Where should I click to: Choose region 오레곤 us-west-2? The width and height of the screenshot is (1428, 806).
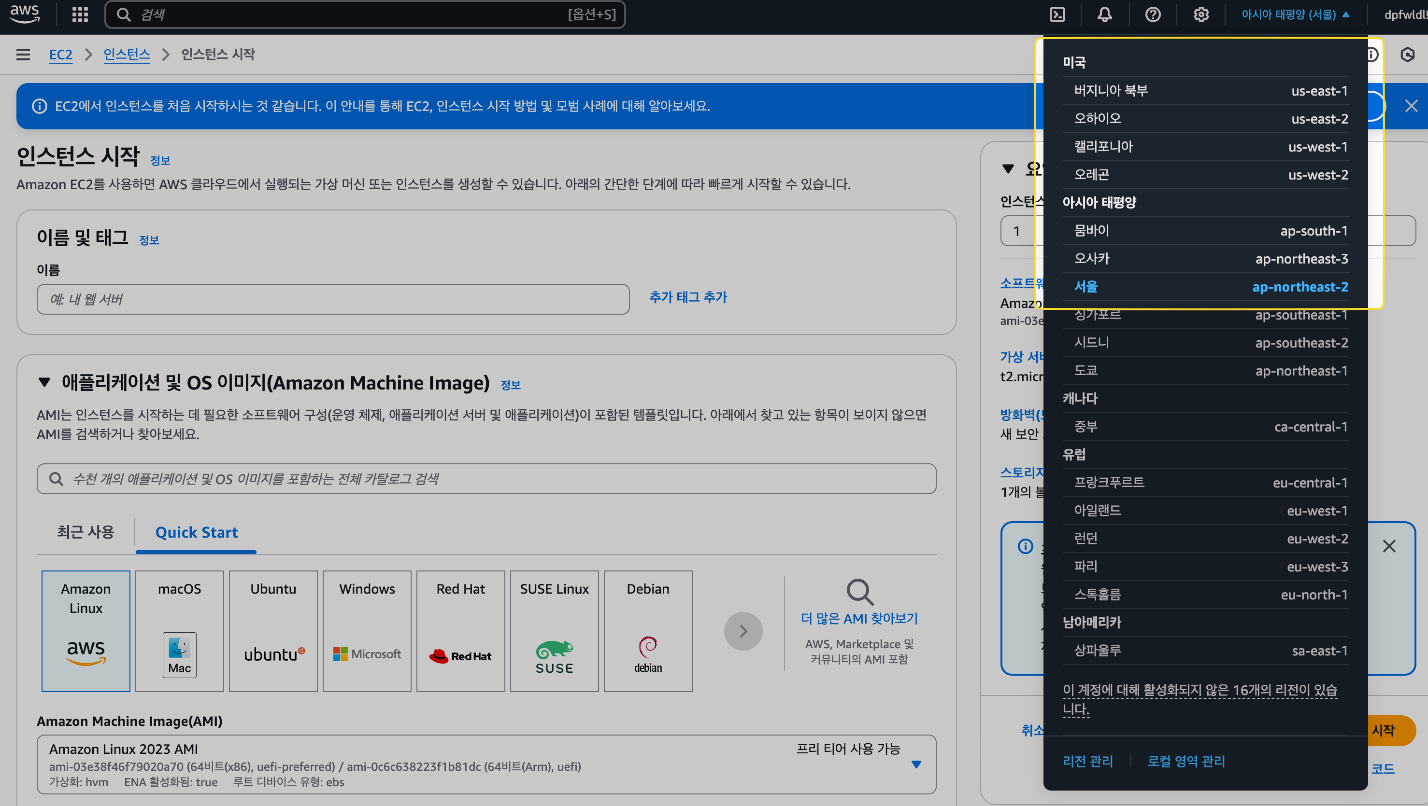(x=1205, y=175)
